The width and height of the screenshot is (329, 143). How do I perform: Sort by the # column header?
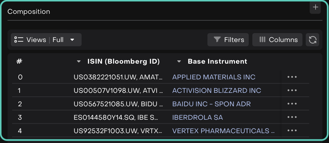[19, 61]
